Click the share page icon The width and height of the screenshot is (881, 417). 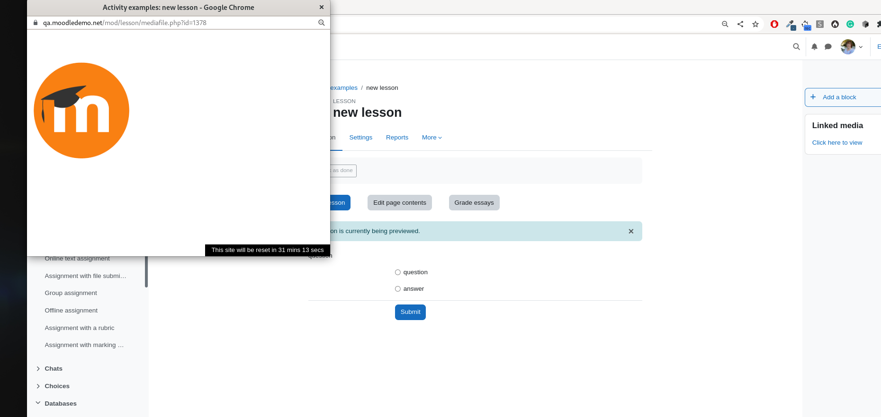tap(740, 24)
